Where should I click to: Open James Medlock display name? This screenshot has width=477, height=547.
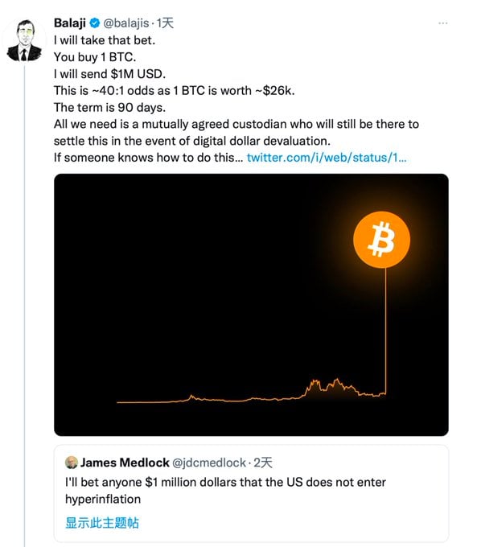(125, 463)
